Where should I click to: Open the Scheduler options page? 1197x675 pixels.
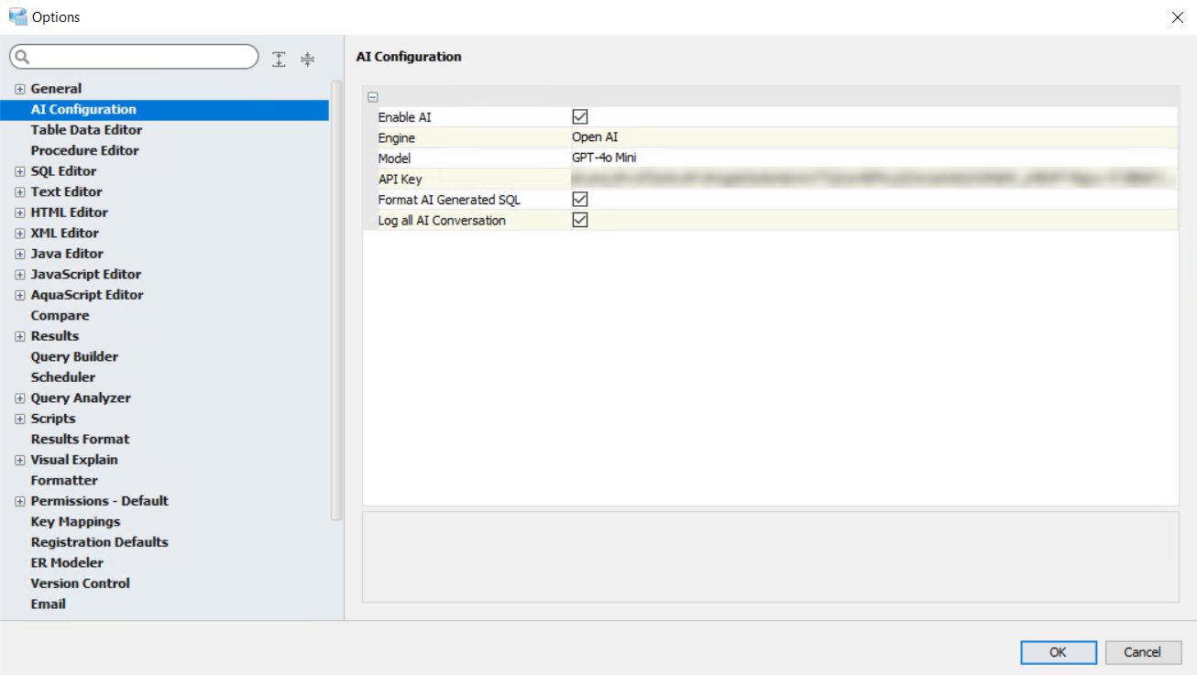62,377
